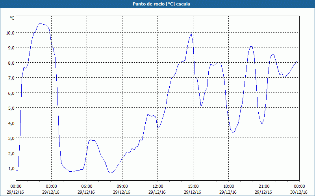315x196 pixels.
Task: Click the 15:00 time label on the x-axis
Action: pos(193,187)
